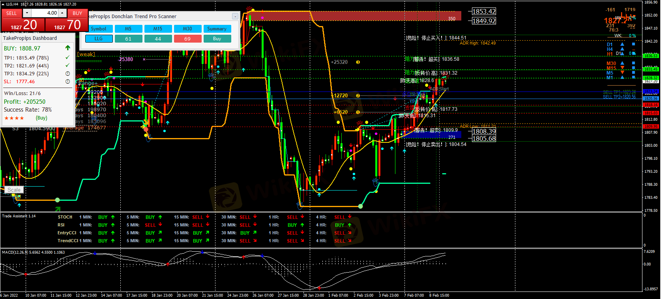Open the Summary column in scanner
Screen dimensions: 661x299
pyautogui.click(x=217, y=29)
